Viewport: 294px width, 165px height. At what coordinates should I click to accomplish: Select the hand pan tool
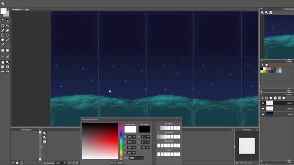point(3,62)
